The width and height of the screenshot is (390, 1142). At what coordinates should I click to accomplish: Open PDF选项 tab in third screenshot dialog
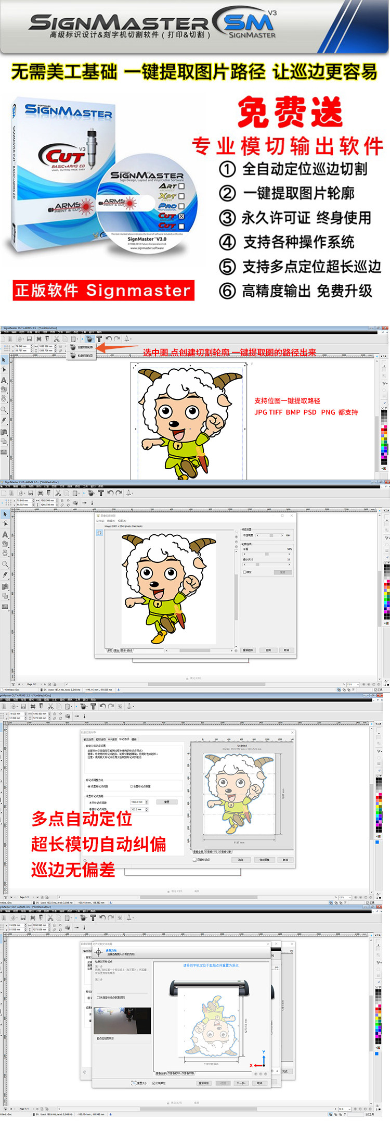click(x=112, y=739)
